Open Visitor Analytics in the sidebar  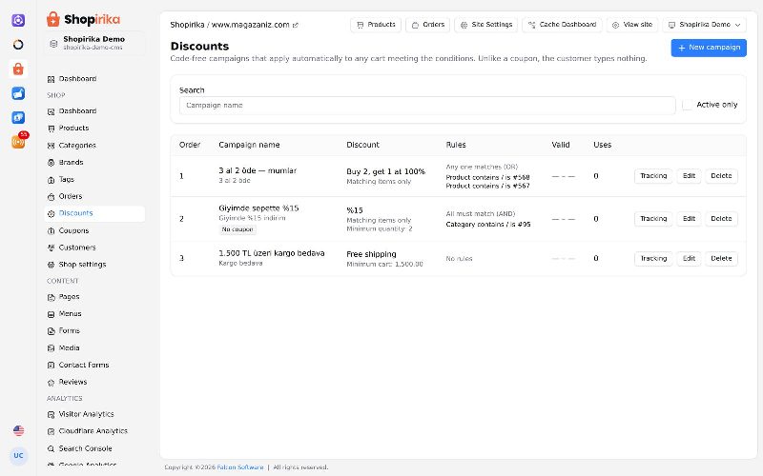[x=94, y=414]
